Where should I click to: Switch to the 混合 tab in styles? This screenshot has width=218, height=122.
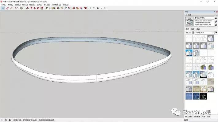pyautogui.click(x=198, y=29)
